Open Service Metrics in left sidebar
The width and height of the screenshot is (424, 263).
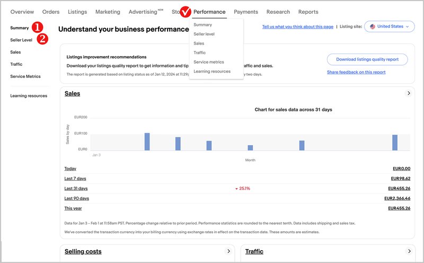pos(25,76)
